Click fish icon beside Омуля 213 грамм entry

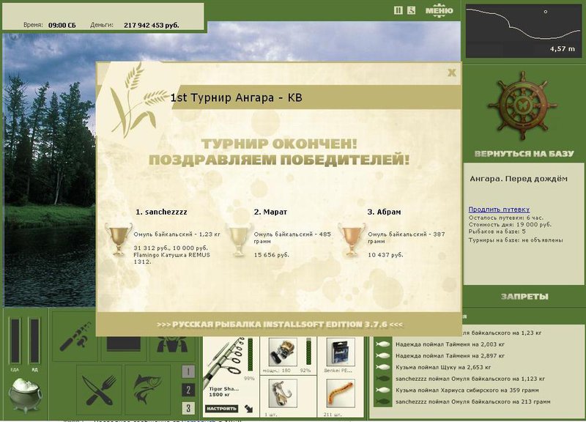(x=382, y=401)
